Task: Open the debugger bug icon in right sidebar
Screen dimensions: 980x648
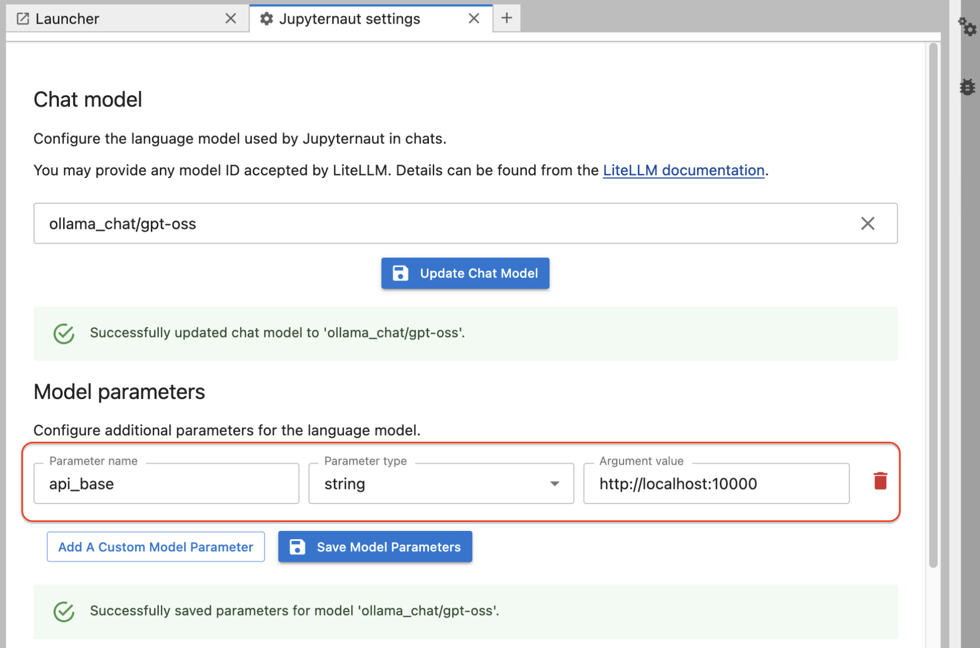Action: [967, 87]
